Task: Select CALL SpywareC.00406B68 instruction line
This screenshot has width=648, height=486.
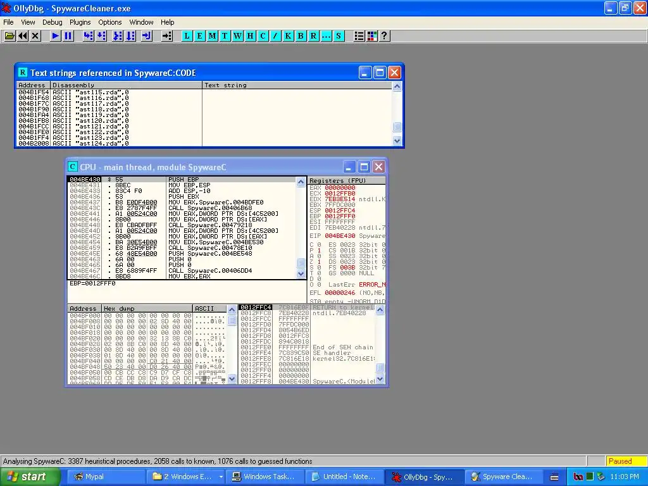Action: [x=182, y=208]
